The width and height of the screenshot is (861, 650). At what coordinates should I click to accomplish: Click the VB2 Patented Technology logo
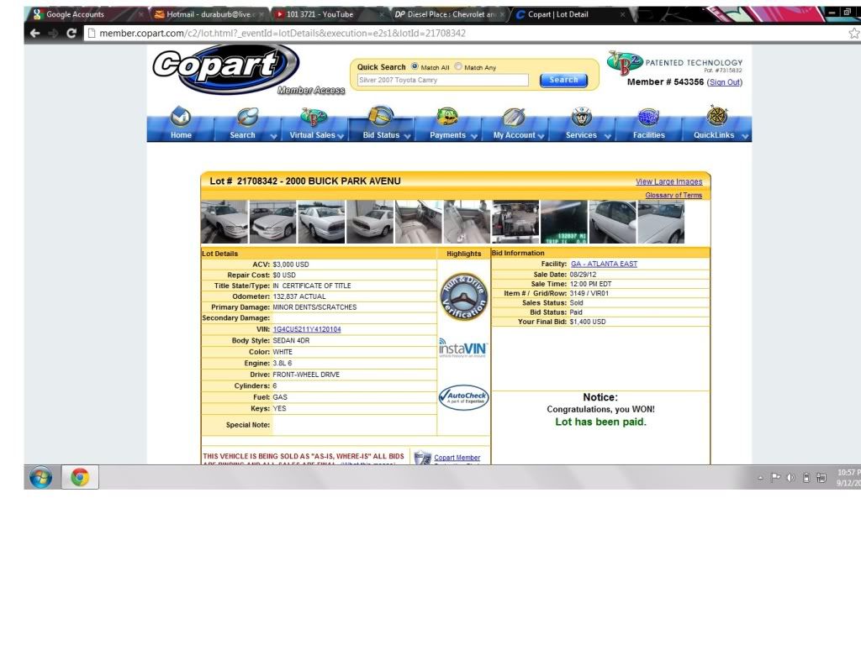click(674, 63)
